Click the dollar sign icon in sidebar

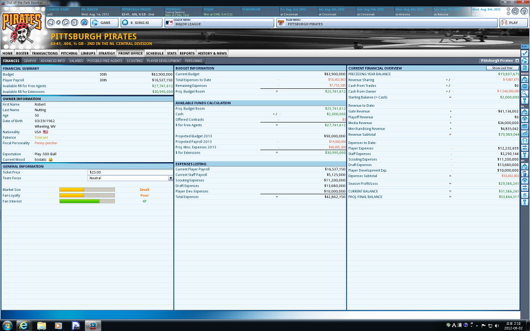(524, 194)
